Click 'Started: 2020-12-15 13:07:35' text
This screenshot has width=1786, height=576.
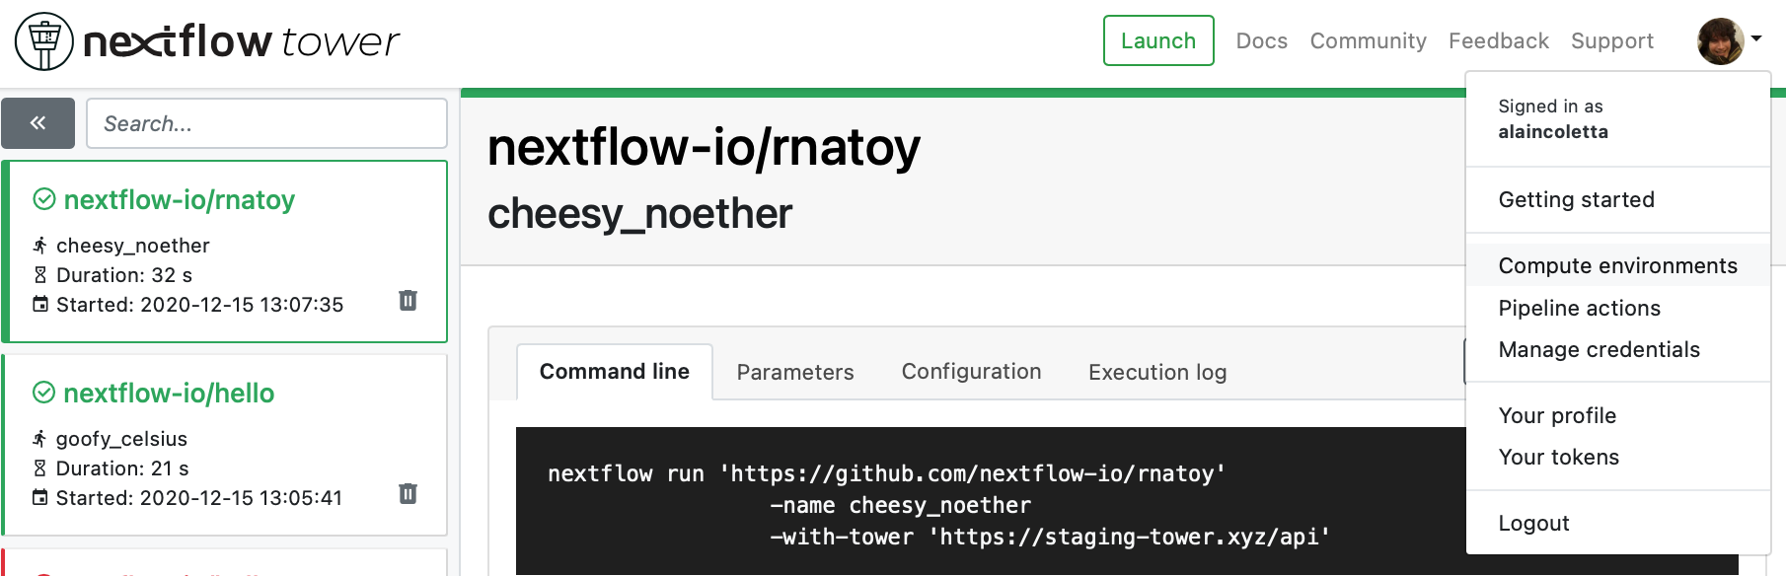[x=200, y=305]
